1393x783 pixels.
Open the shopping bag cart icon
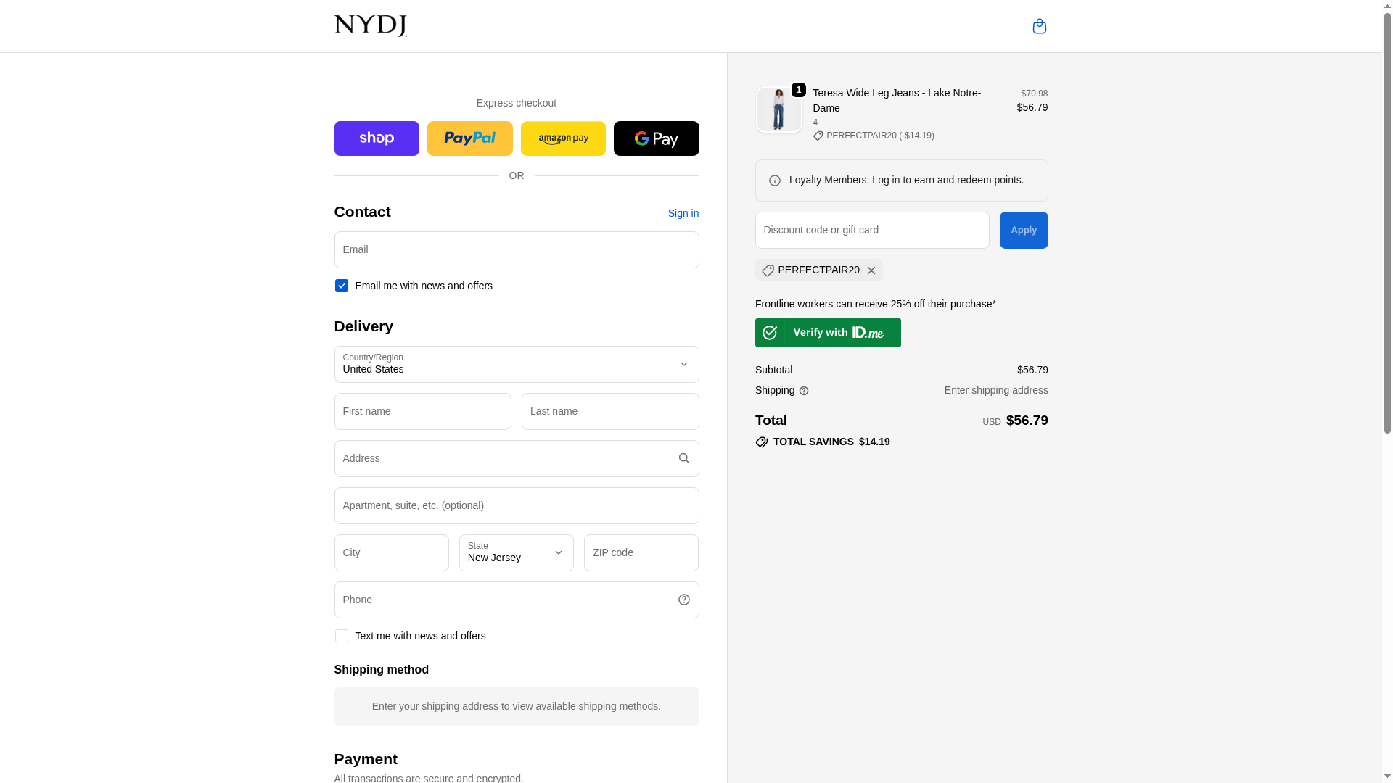[x=1039, y=26]
